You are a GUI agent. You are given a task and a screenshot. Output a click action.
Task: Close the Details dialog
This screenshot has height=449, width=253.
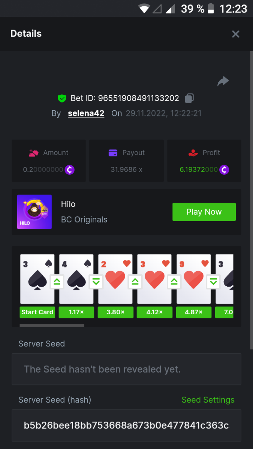coord(236,34)
